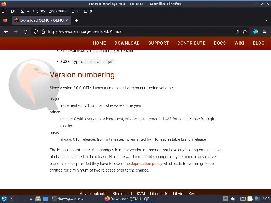Open the clipboard manager tray icon
Screen dimensions: 271x203
click(250, 199)
